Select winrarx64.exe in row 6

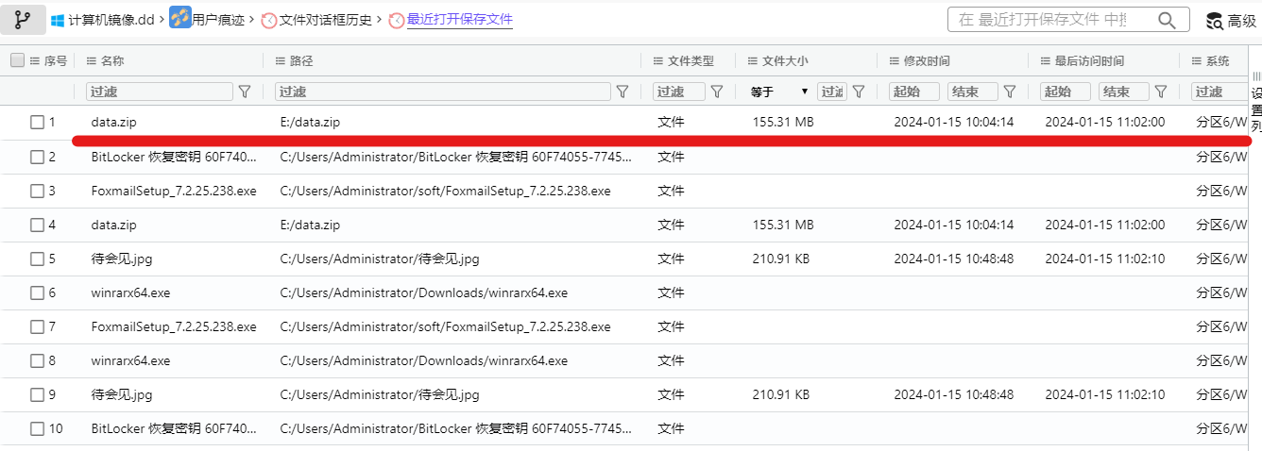click(x=131, y=292)
